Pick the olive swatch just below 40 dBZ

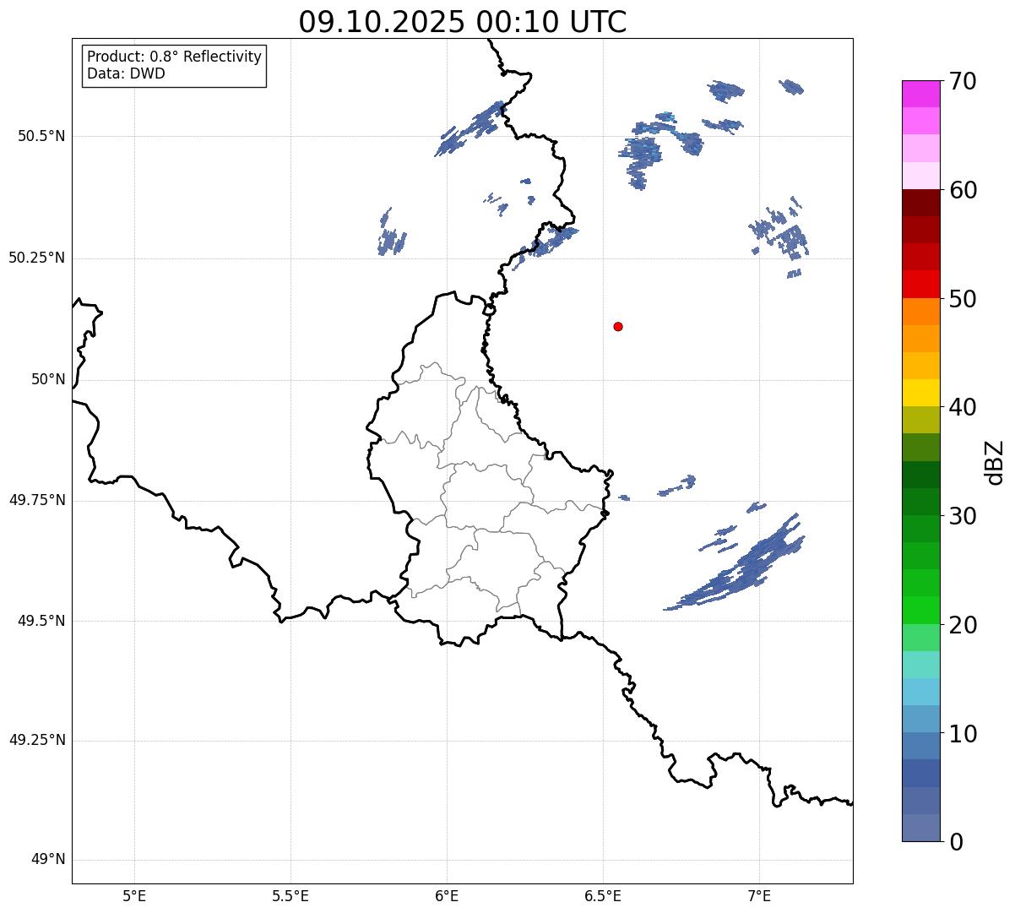click(920, 420)
